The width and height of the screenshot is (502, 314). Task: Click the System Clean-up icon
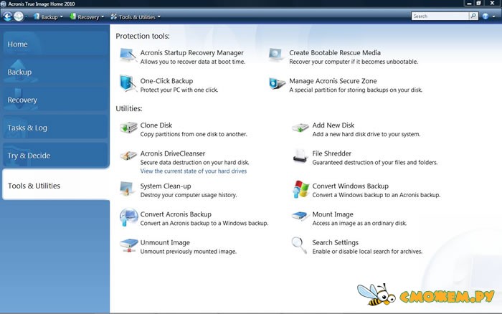(128, 189)
